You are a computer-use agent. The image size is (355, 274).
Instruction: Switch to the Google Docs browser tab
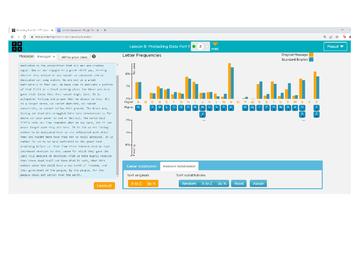point(78,30)
